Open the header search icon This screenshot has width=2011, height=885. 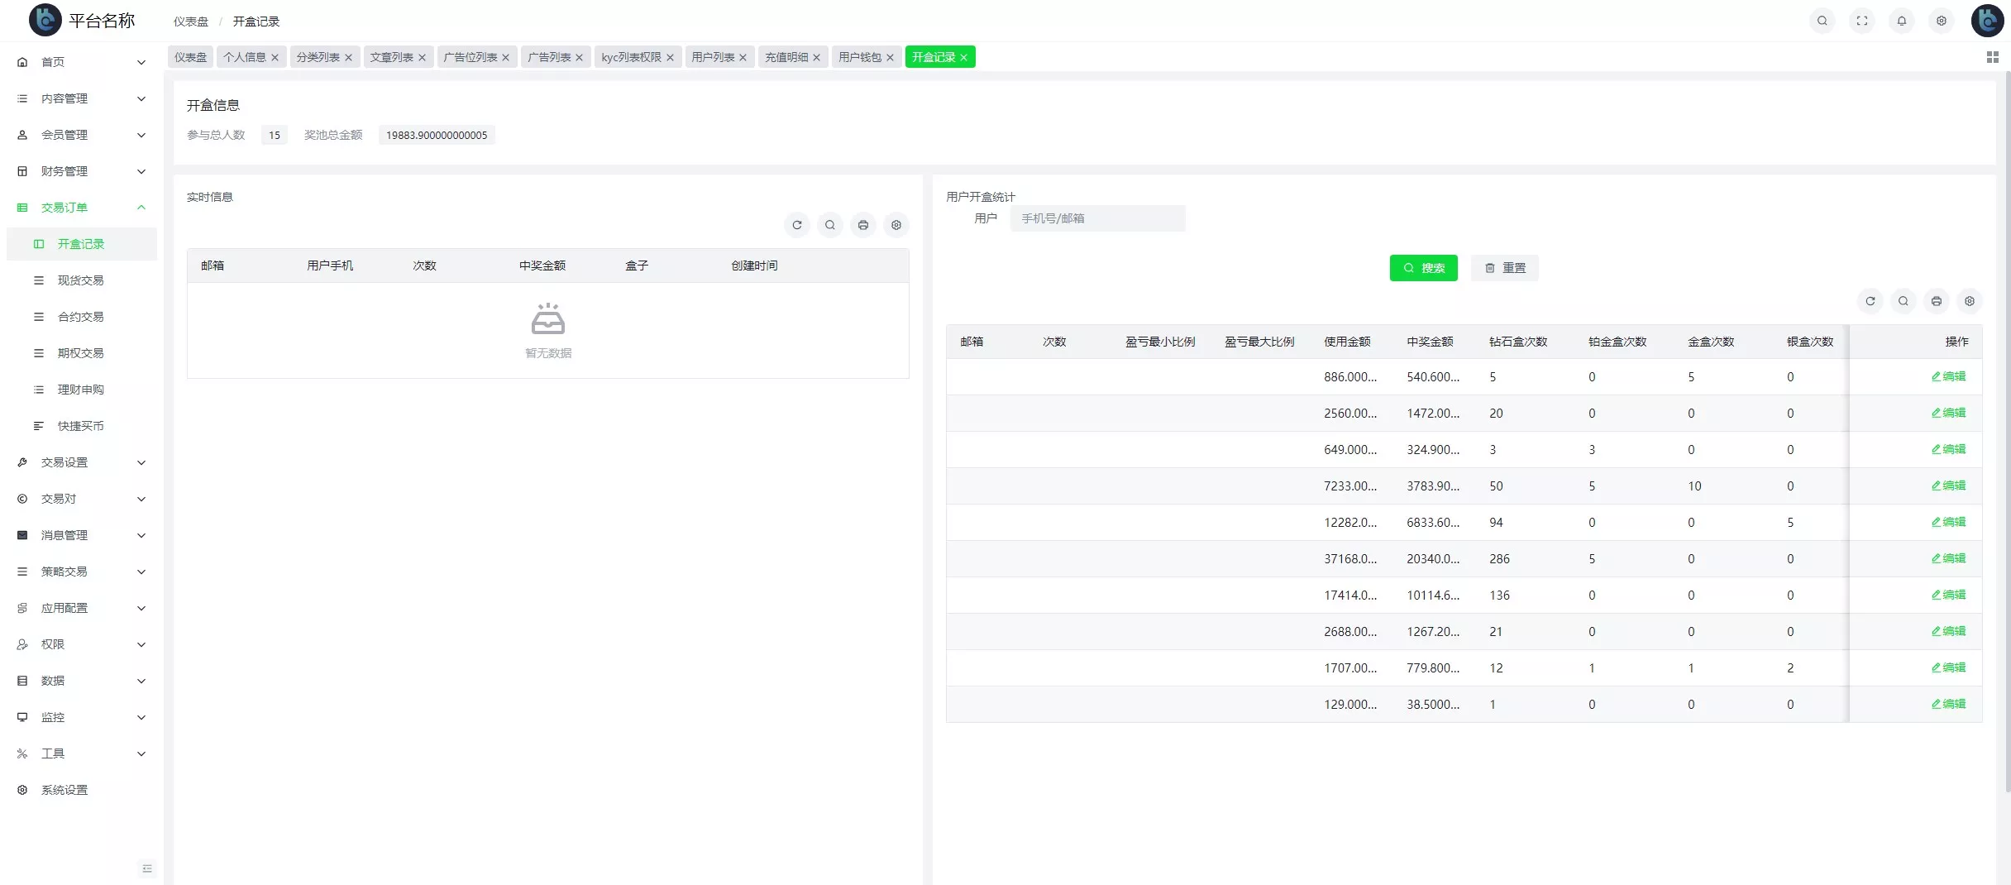[1822, 21]
